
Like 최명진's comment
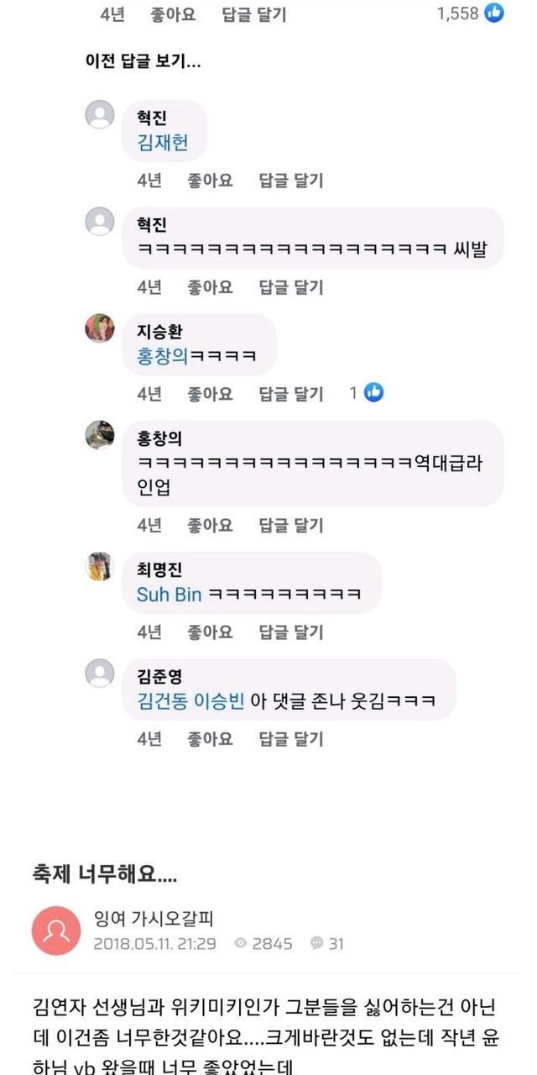tap(210, 632)
